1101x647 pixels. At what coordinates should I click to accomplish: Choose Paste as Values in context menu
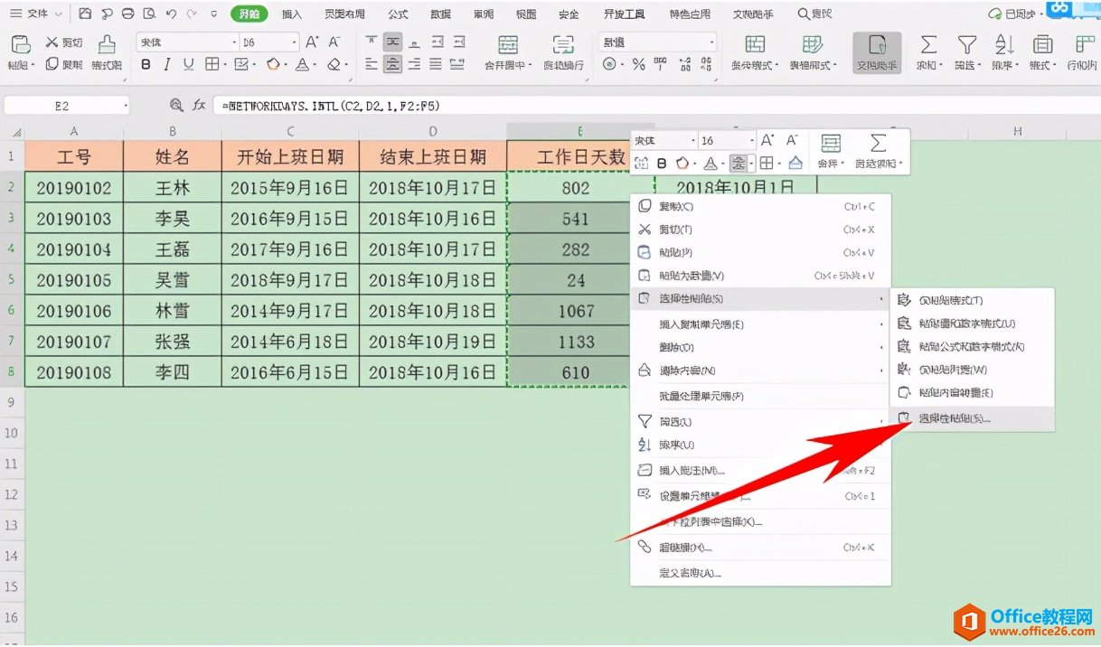pyautogui.click(x=759, y=276)
